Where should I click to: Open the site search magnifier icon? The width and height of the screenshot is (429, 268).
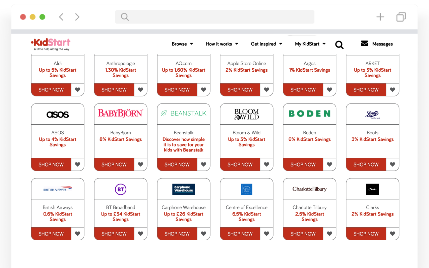(x=339, y=45)
